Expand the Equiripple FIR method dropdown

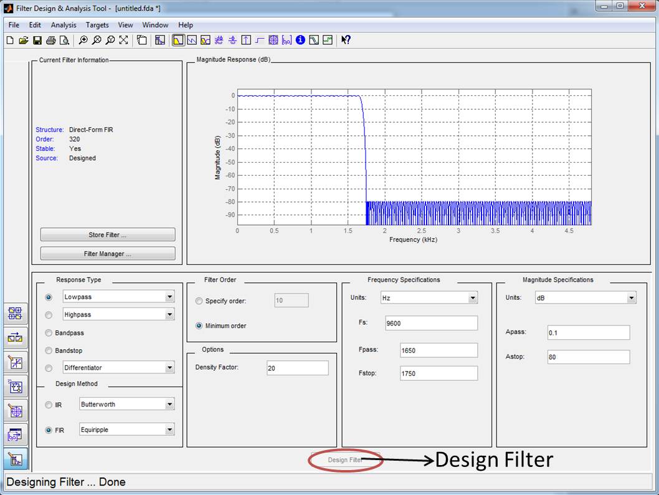(x=169, y=430)
